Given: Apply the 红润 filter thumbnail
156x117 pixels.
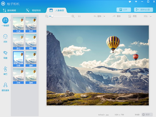Looking at the screenshot, I should 18,25.
